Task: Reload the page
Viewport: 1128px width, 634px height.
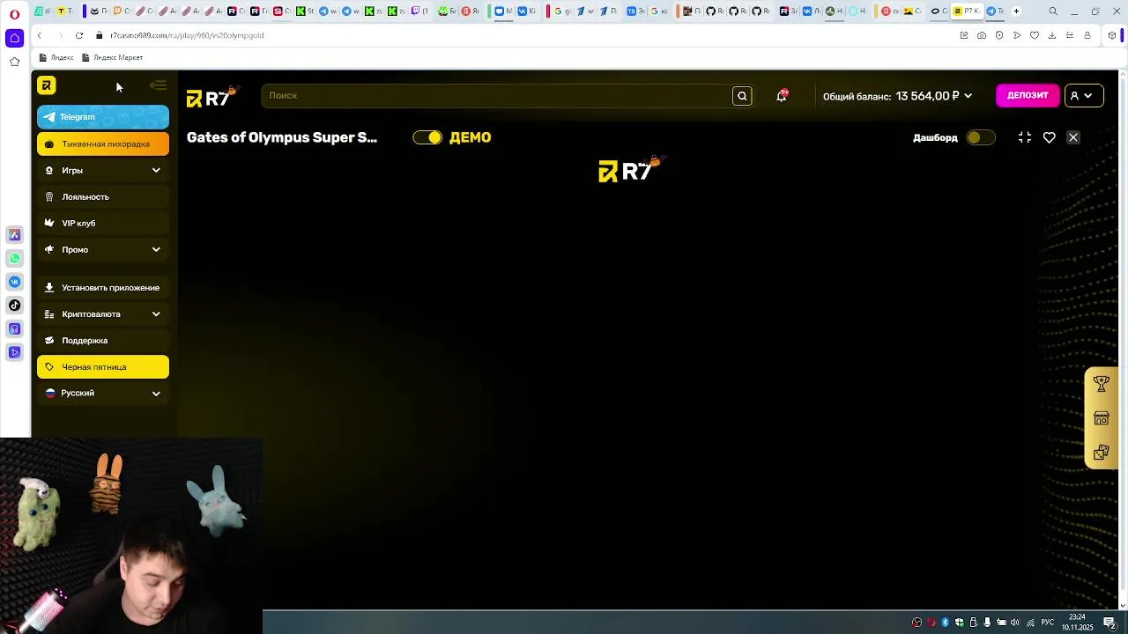Action: click(x=79, y=35)
